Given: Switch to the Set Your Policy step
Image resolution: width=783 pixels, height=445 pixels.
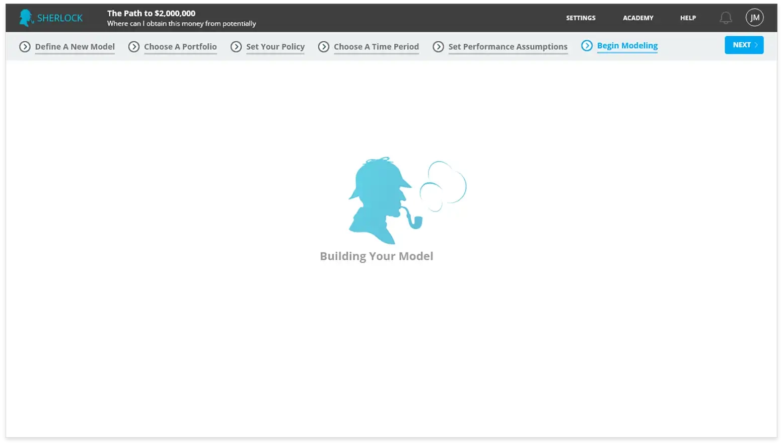Looking at the screenshot, I should point(275,47).
